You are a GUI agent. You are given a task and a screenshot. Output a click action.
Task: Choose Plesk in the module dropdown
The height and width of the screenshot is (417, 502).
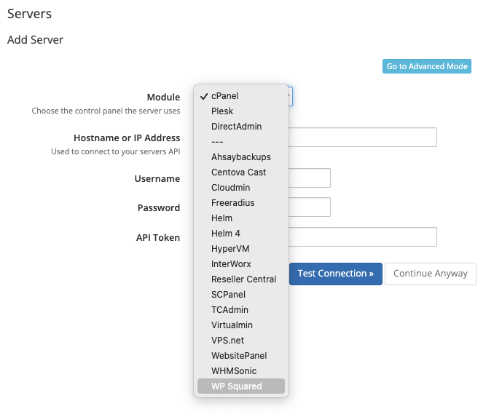point(240,111)
